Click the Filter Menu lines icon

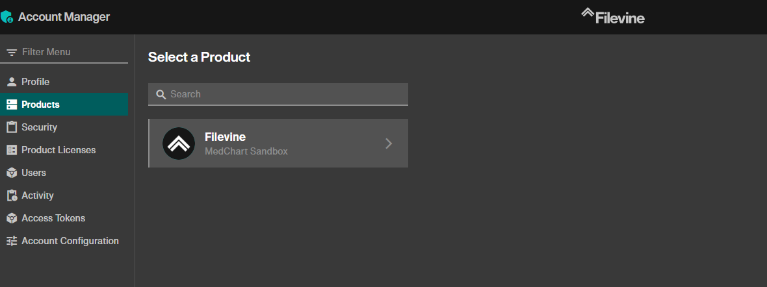point(12,53)
